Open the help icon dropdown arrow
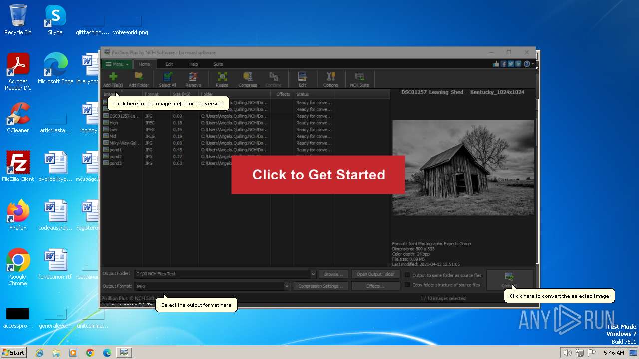This screenshot has height=359, width=639. 533,64
